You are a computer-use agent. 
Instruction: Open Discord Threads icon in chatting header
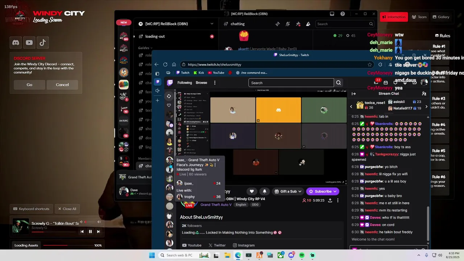[278, 24]
